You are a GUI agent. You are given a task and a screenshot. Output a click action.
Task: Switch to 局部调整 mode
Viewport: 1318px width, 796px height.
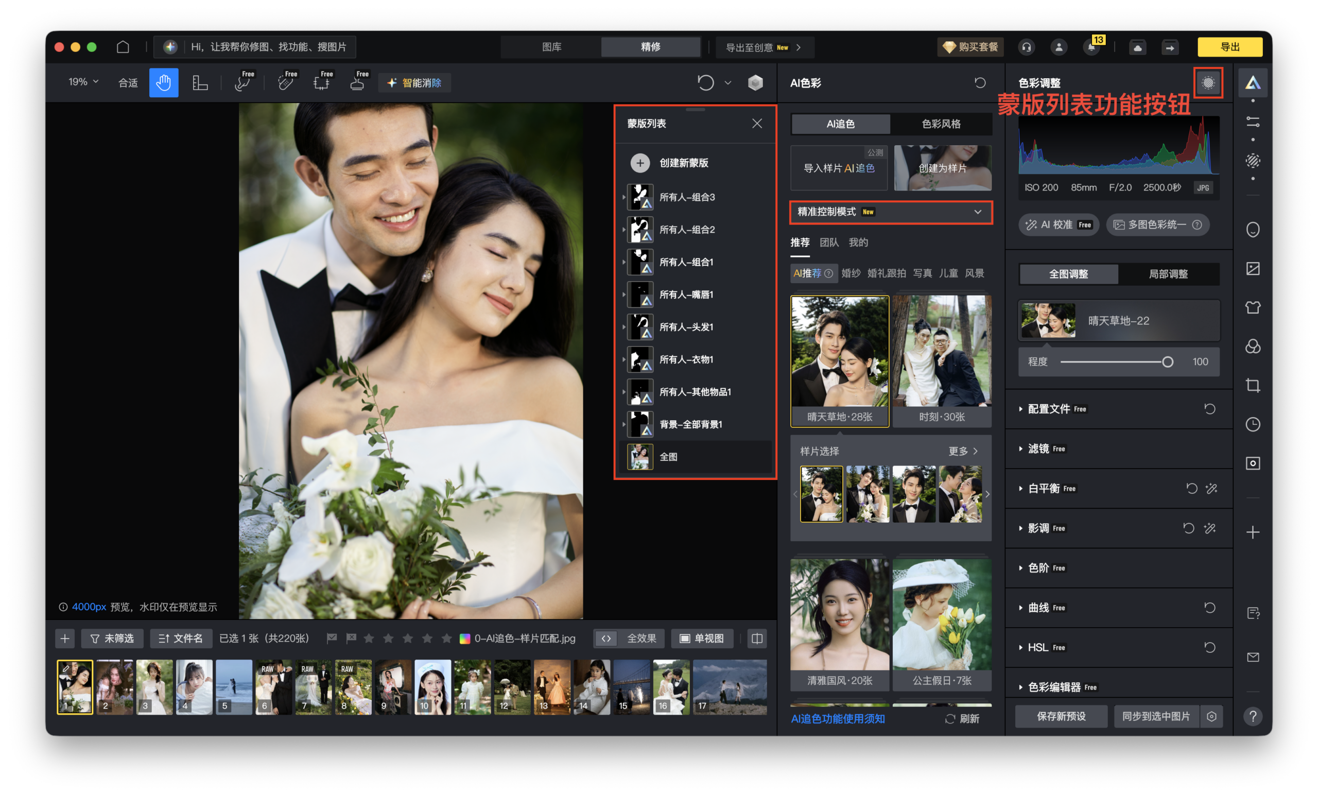pos(1168,274)
